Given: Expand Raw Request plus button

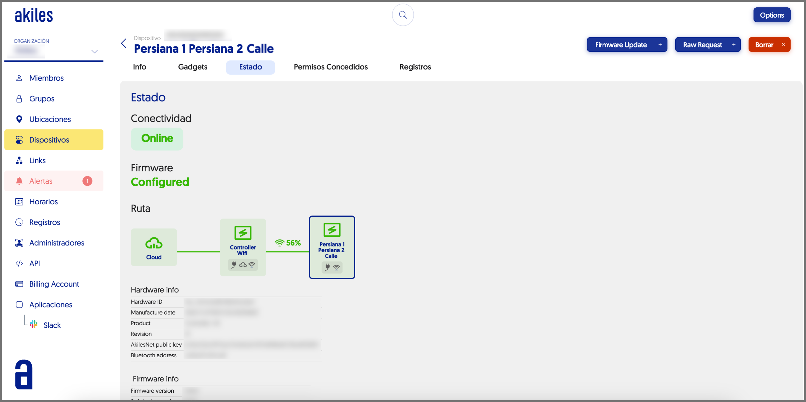Looking at the screenshot, I should click(x=734, y=45).
